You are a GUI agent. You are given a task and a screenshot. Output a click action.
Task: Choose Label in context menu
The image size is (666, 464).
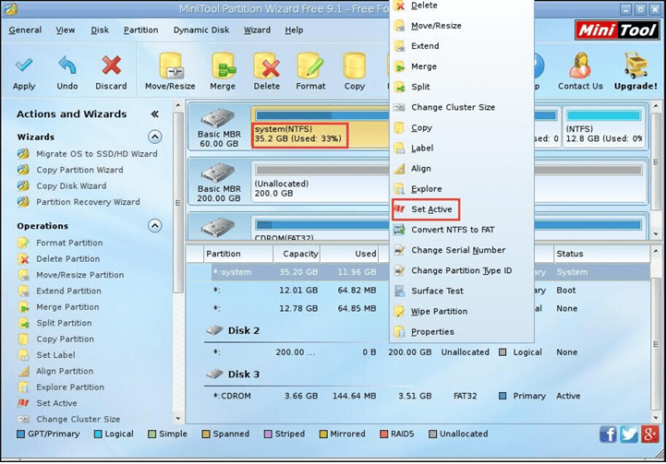point(462,148)
